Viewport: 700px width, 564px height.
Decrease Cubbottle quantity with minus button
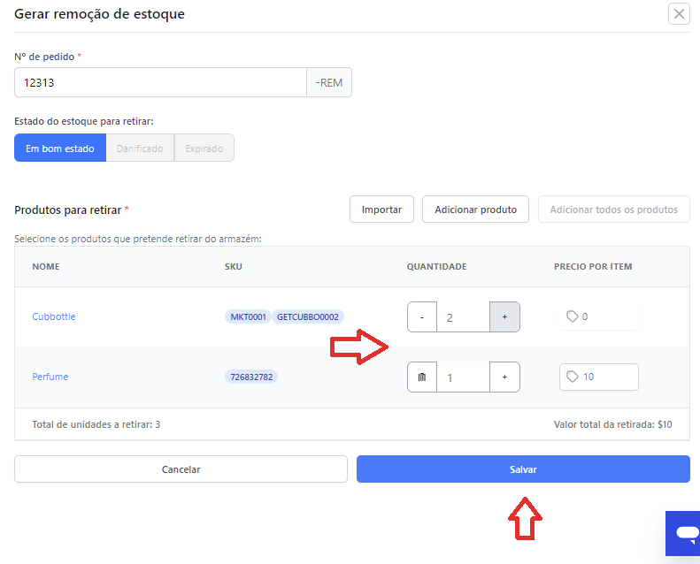(422, 317)
